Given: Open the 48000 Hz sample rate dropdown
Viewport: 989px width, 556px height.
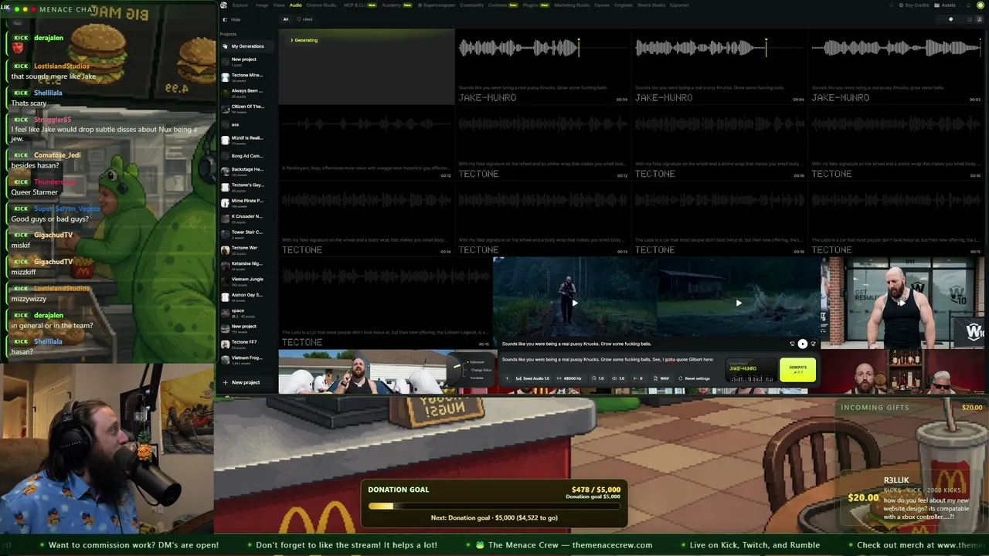Looking at the screenshot, I should coord(569,378).
